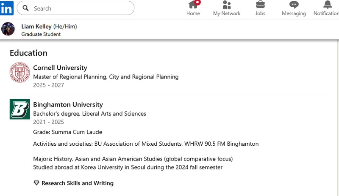Click the 2025 - 2027 date range

pyautogui.click(x=48, y=85)
